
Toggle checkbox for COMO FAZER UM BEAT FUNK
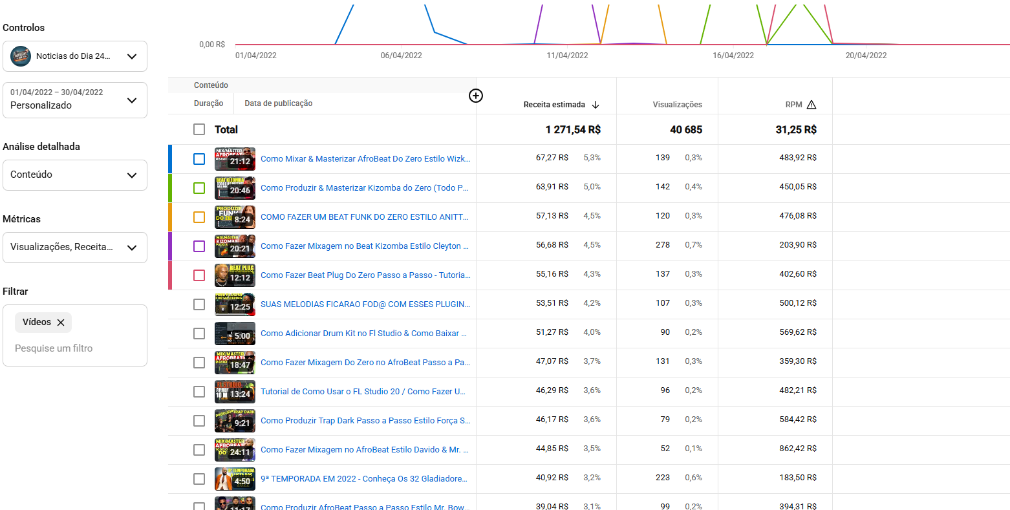199,217
